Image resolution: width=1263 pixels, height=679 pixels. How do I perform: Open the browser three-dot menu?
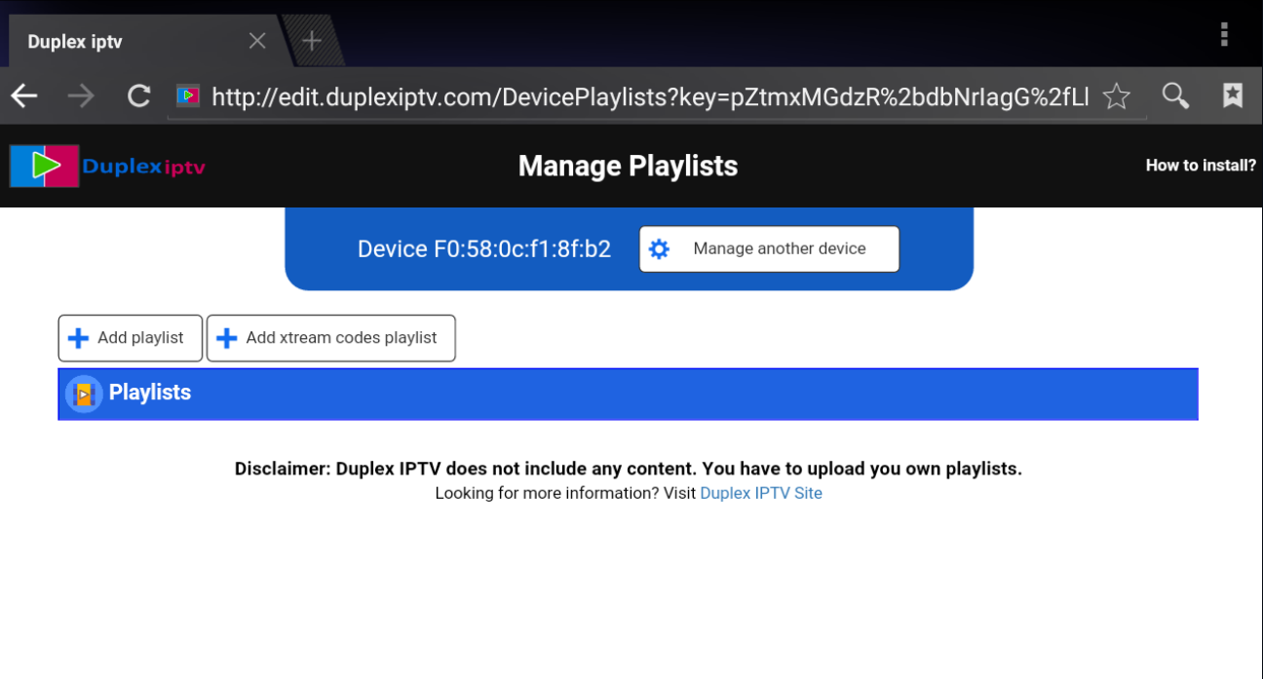click(x=1224, y=35)
